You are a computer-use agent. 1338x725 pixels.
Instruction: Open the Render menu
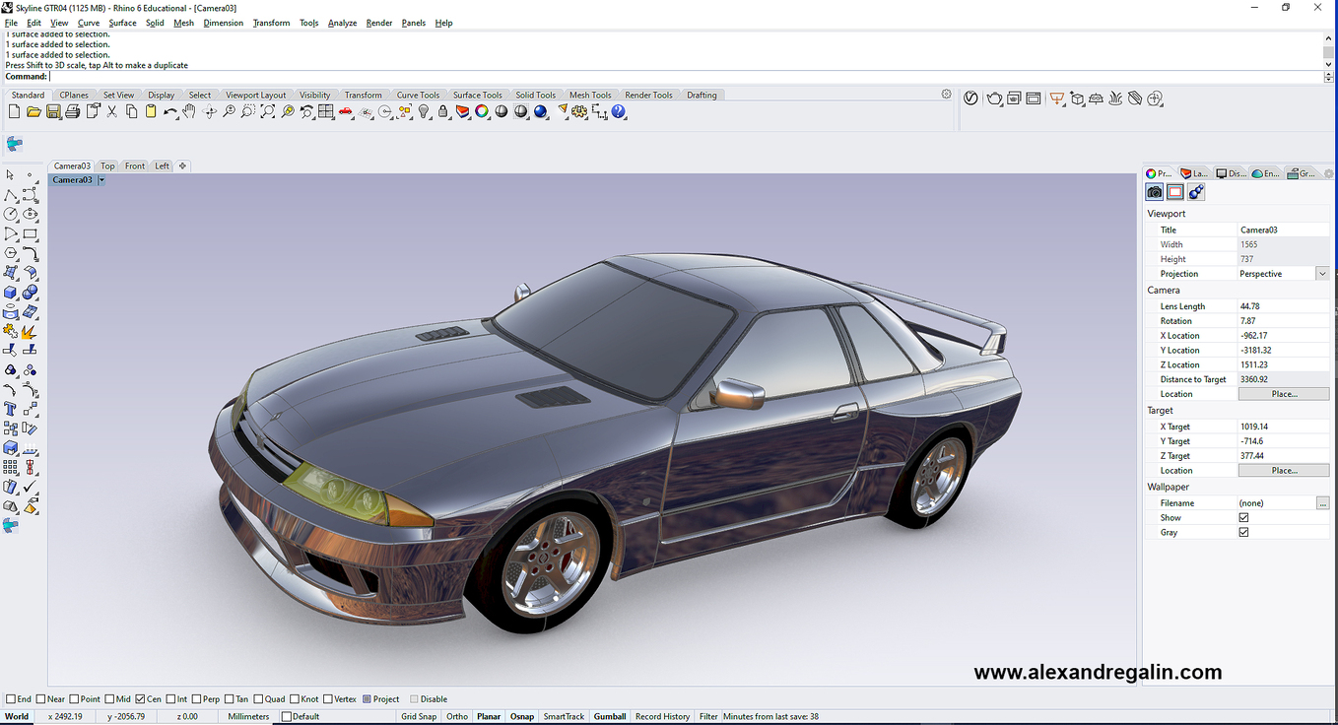click(x=378, y=23)
